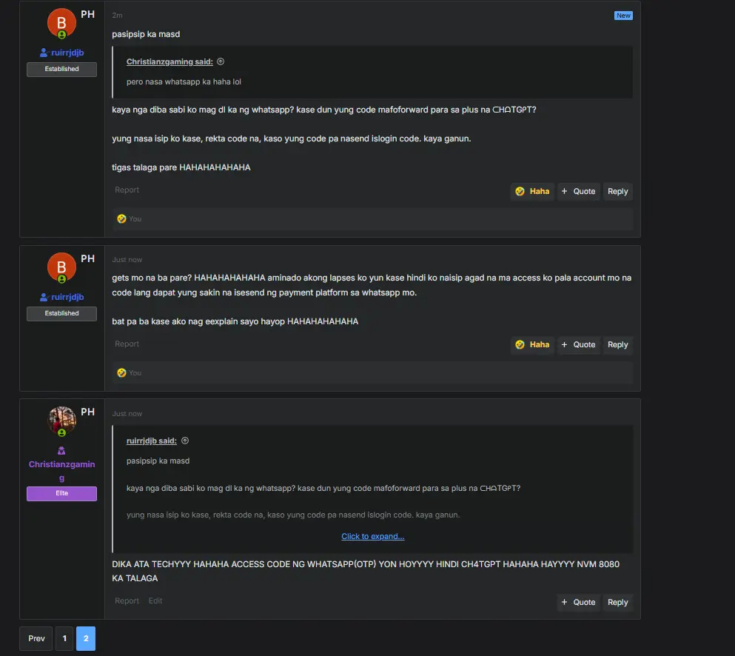The image size is (735, 656).
Task: Click text 'pero nasa whatsapp ka haha lol'
Action: click(184, 81)
